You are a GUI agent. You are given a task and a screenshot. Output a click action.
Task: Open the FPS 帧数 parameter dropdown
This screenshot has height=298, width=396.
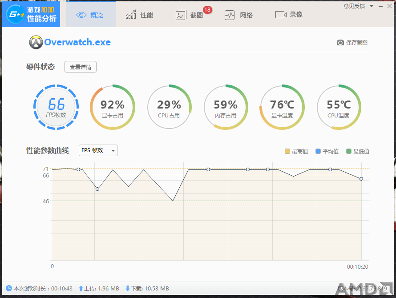point(98,150)
